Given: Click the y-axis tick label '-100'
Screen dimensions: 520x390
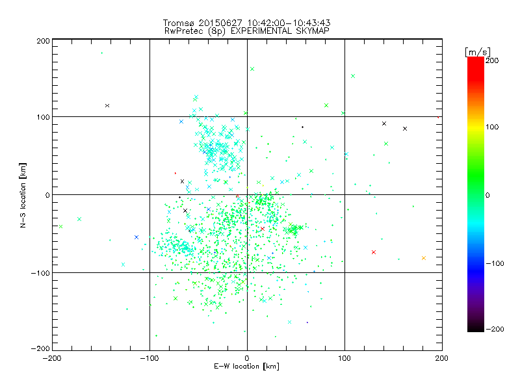Looking at the screenshot, I should pos(40,273).
